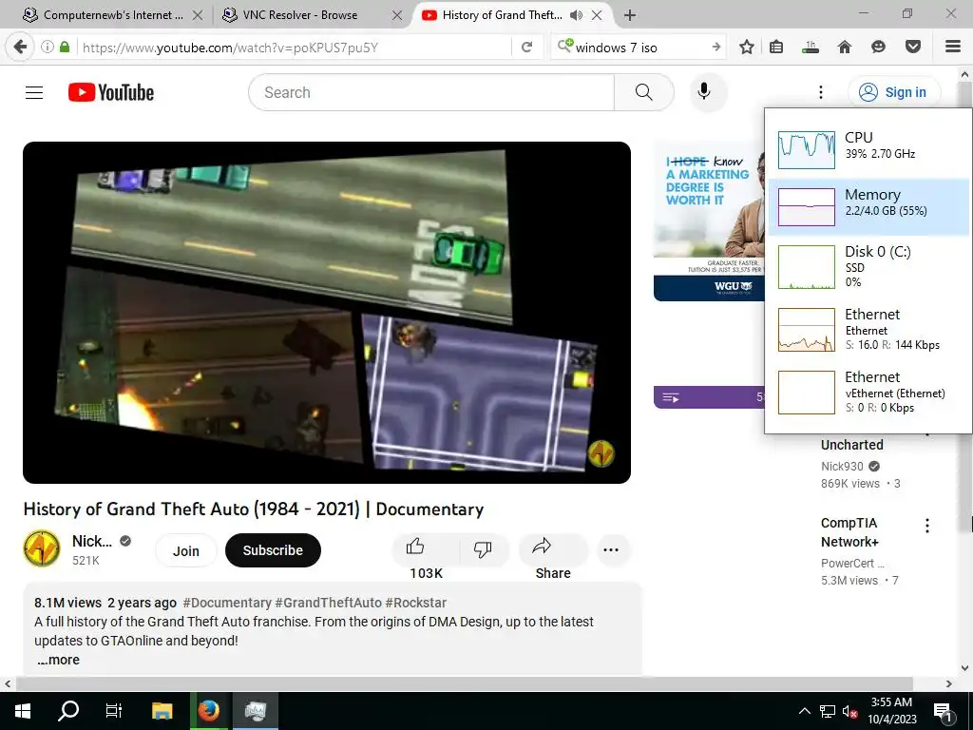Open the downloads toolbar icon
Viewport: 973px width, 730px height.
coord(810,48)
